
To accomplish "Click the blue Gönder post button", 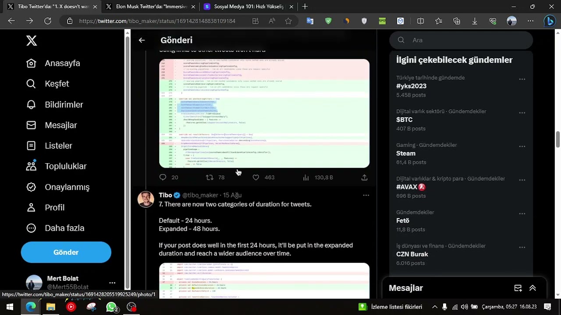I will coord(66,252).
